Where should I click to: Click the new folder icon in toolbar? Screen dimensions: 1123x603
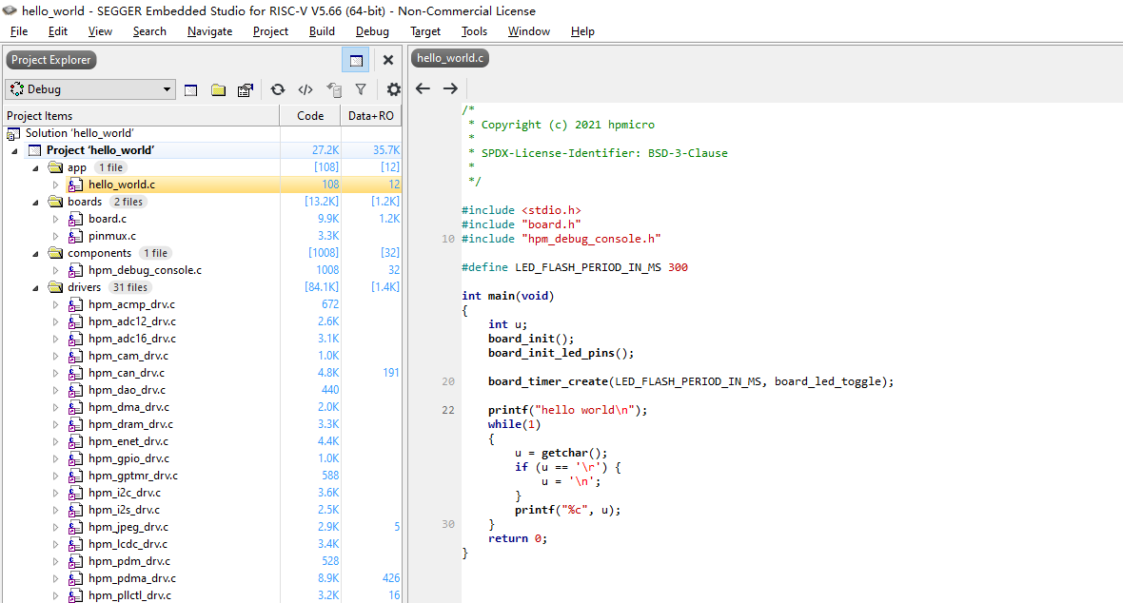219,89
